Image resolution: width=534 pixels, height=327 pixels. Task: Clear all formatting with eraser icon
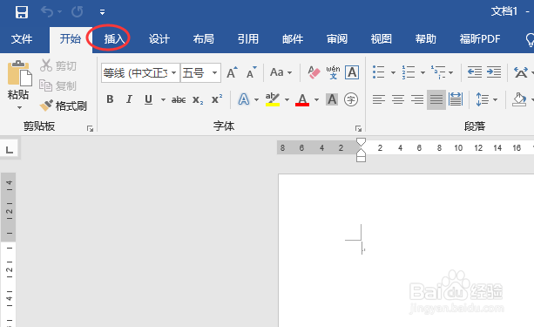click(x=314, y=72)
